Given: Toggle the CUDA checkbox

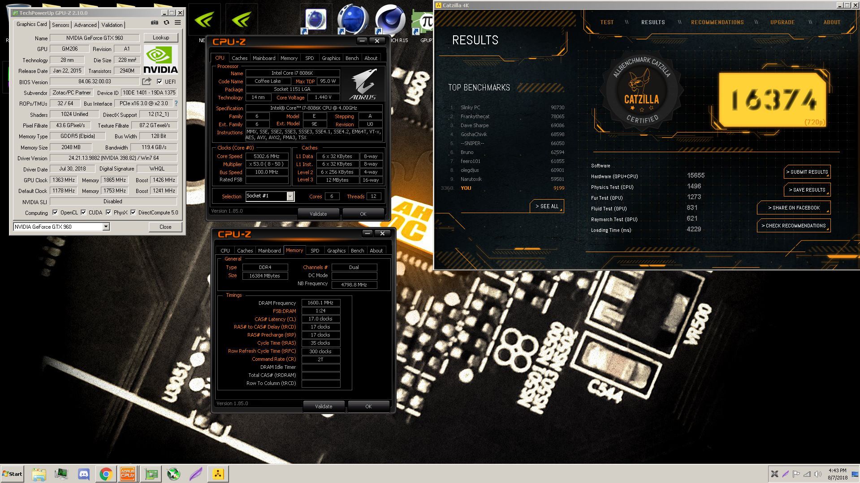Looking at the screenshot, I should tap(83, 213).
